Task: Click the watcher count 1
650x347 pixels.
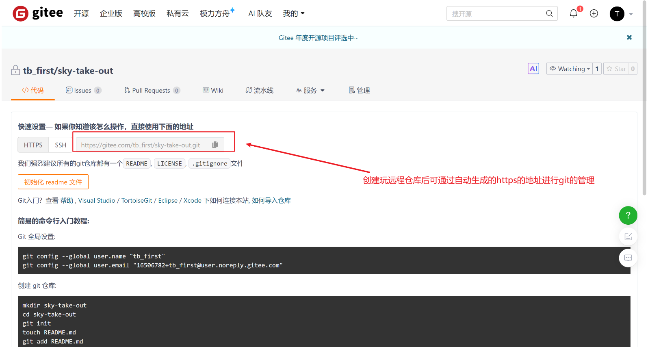Action: coord(597,69)
